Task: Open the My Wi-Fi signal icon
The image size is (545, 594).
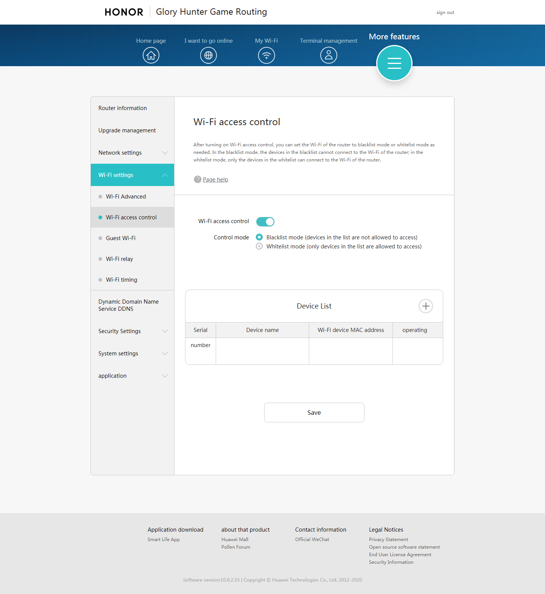Action: (266, 55)
